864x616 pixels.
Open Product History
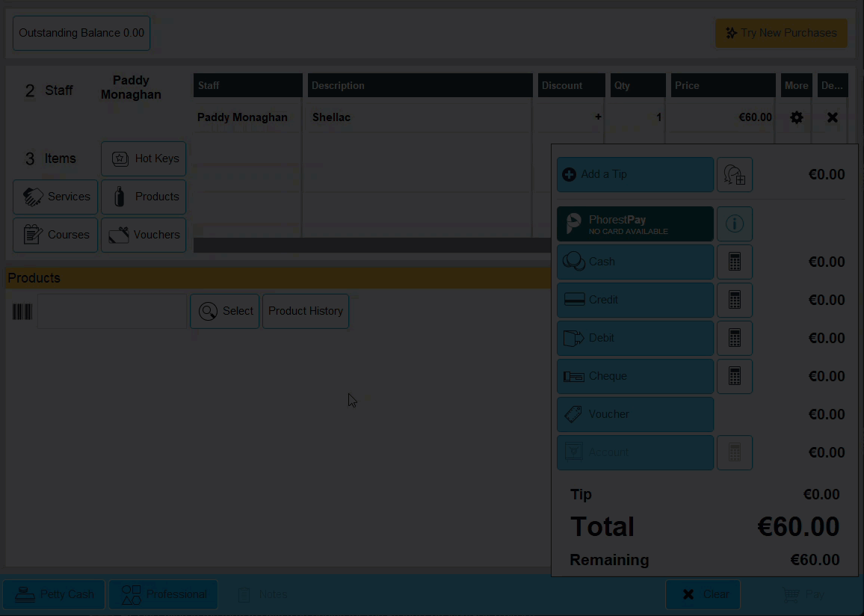click(x=306, y=311)
